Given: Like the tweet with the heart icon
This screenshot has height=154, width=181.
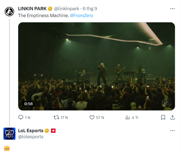Looking at the screenshot, I should [97, 118].
